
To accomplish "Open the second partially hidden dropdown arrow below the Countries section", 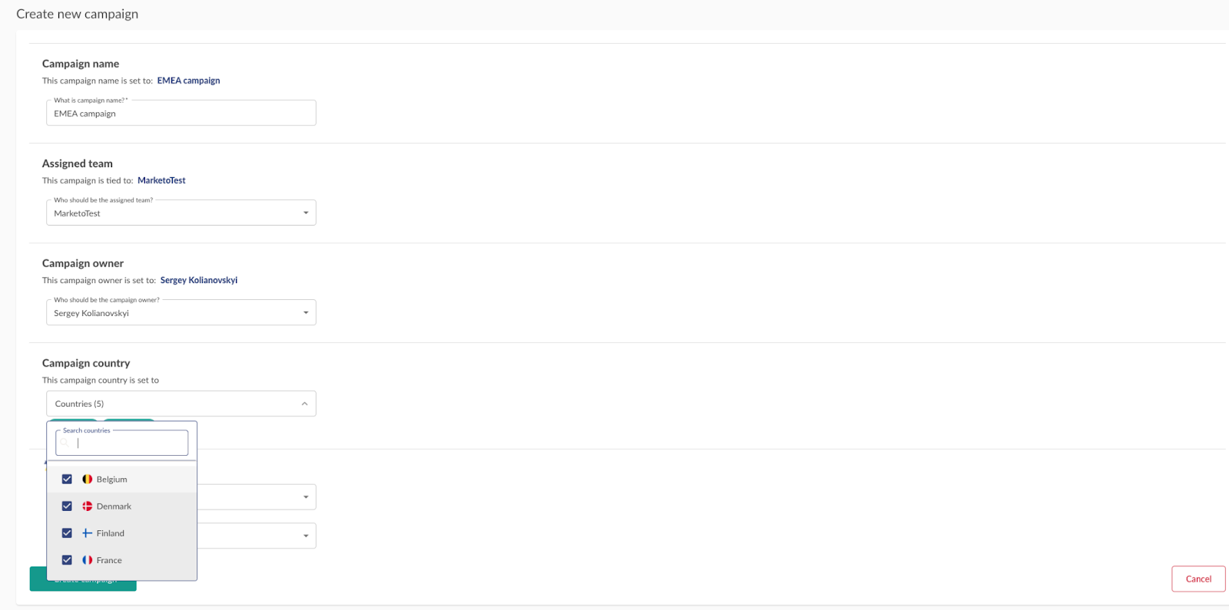I will [306, 536].
